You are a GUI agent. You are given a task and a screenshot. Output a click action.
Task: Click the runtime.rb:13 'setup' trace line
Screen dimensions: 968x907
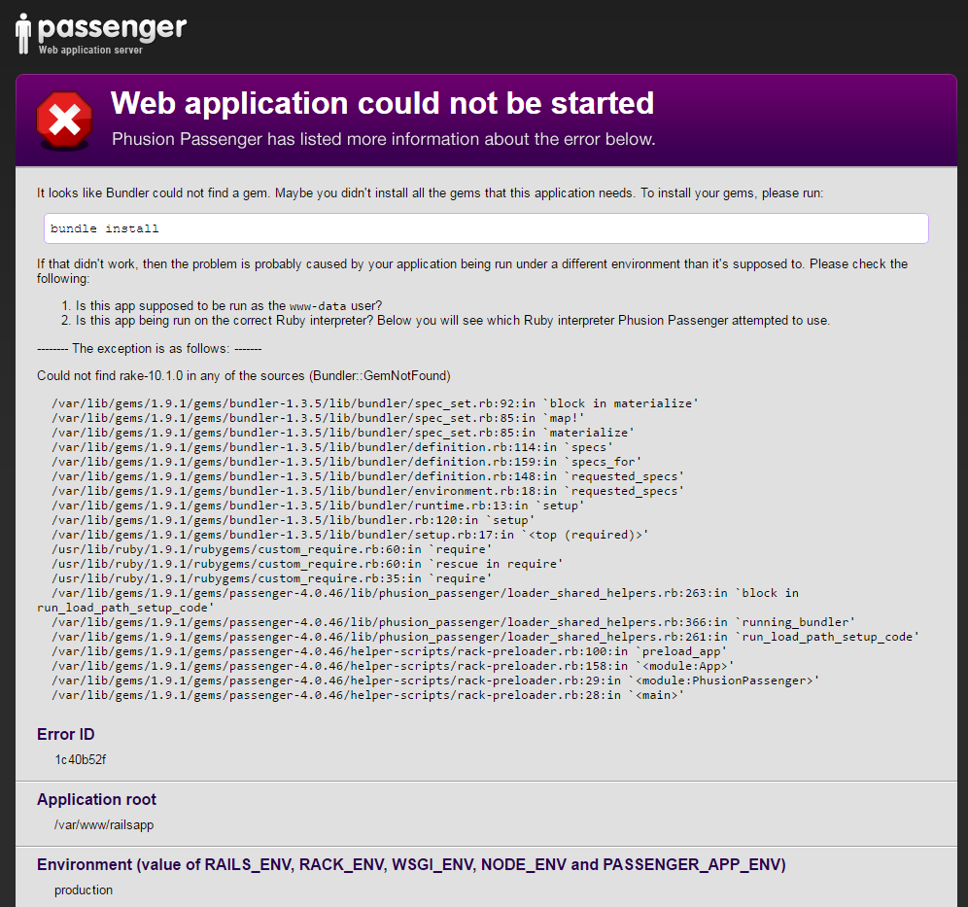[318, 506]
